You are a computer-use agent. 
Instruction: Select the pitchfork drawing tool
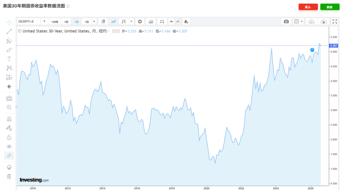click(x=9, y=41)
